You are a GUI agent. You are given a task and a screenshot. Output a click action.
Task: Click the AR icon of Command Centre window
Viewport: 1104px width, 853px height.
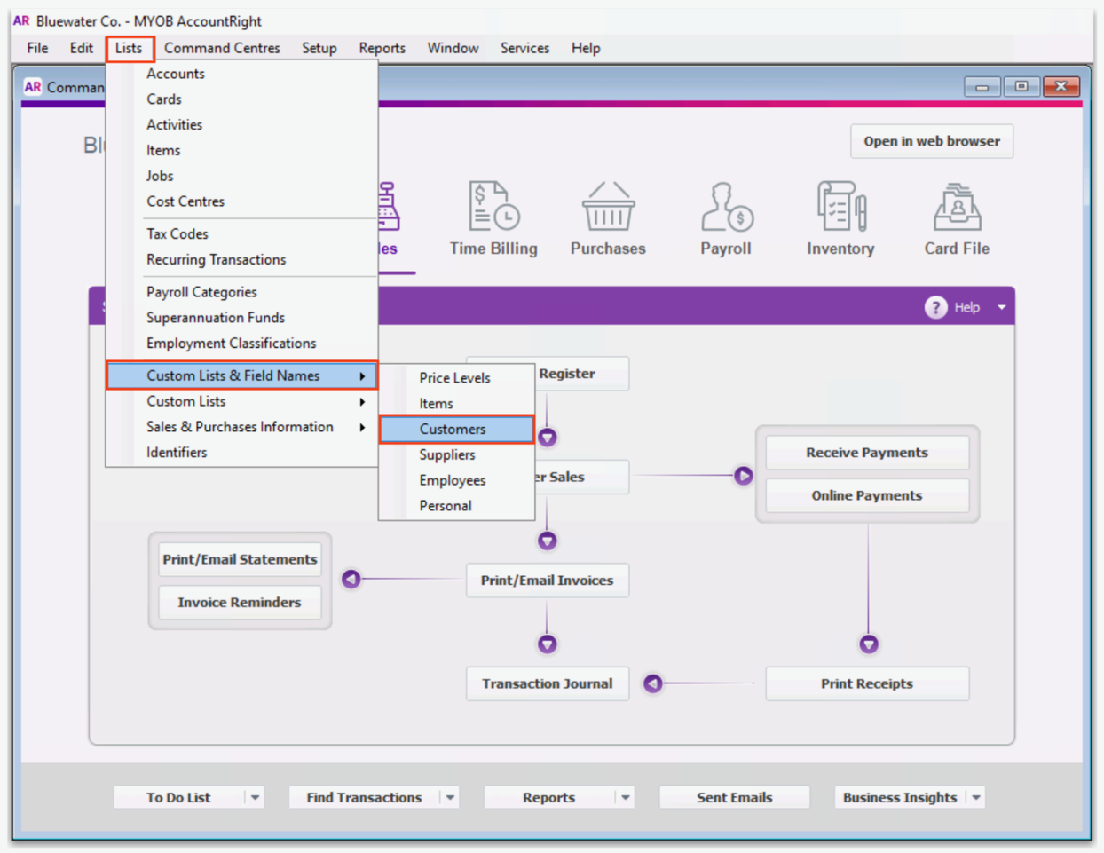pos(33,86)
